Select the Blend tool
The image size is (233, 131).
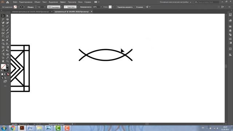coord(7,51)
